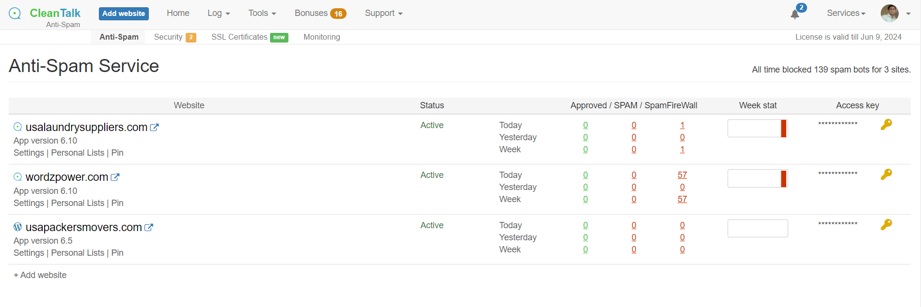Click the user avatar picture
The width and height of the screenshot is (921, 307).
coord(889,13)
